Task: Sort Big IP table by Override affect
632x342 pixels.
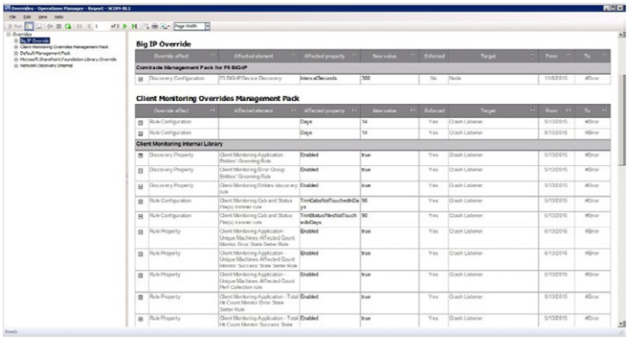Action: tap(212, 56)
